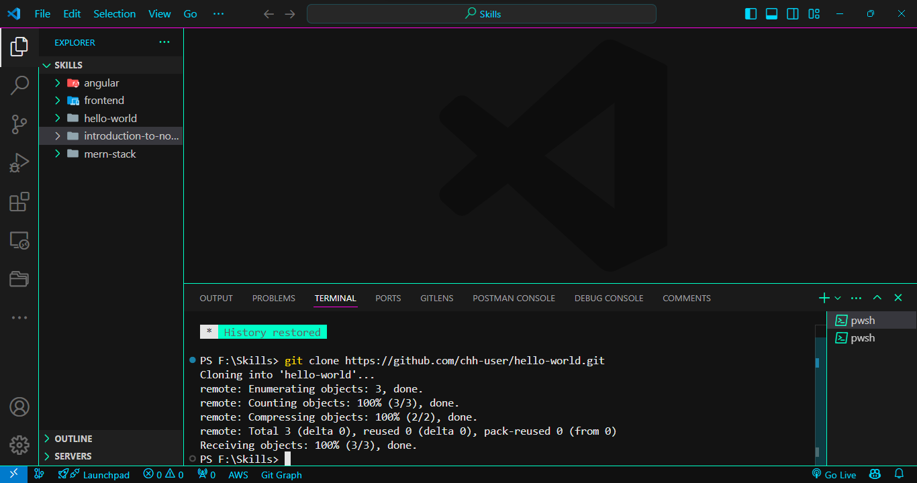This screenshot has height=483, width=917.
Task: Click Go Live in the status bar
Action: pyautogui.click(x=834, y=475)
